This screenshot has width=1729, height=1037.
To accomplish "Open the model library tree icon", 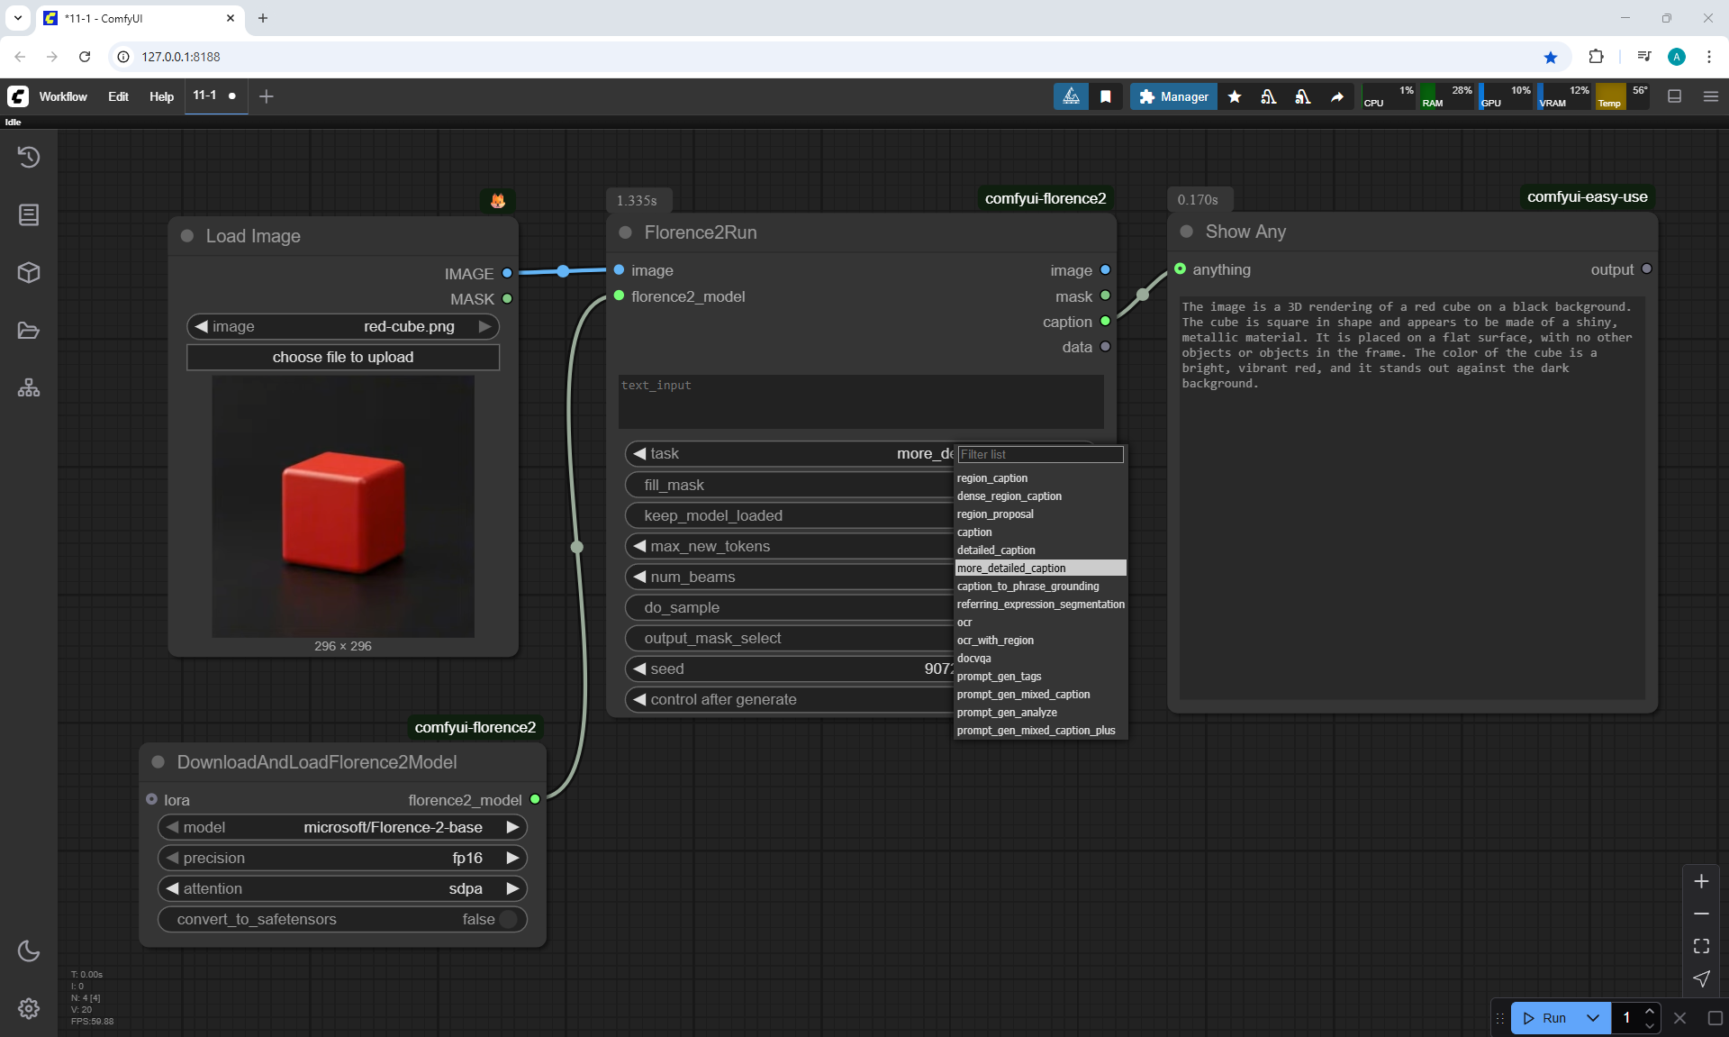I will coord(29,388).
